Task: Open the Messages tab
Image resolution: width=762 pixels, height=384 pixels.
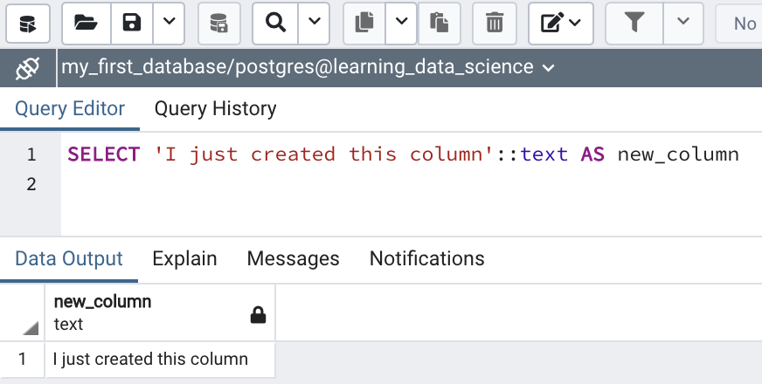Action: [x=293, y=259]
